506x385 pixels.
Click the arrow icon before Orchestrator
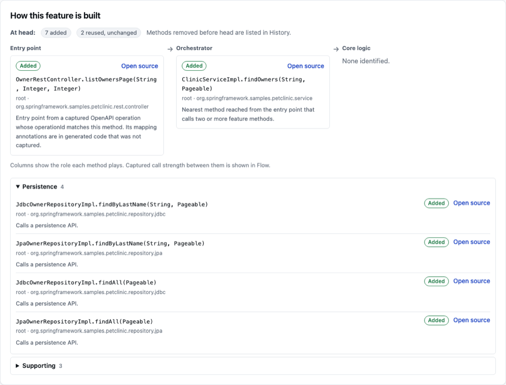pyautogui.click(x=170, y=49)
